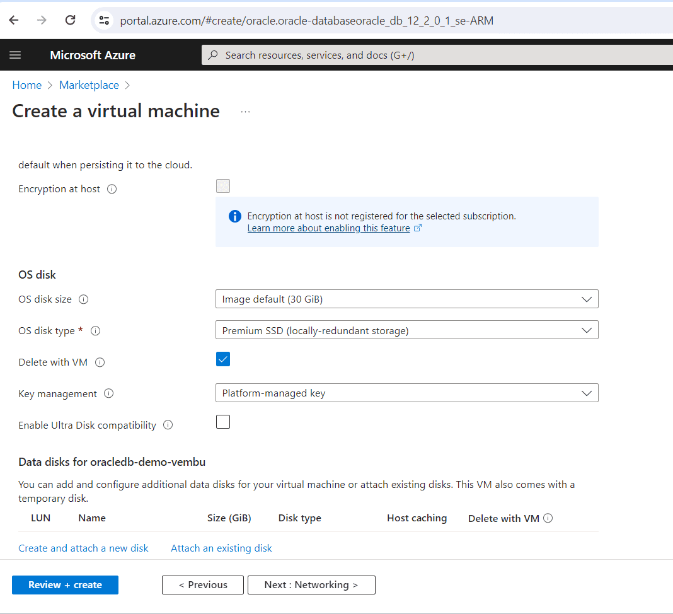Viewport: 673px width, 614px height.
Task: Show info tooltip for OS disk type
Action: [95, 331]
